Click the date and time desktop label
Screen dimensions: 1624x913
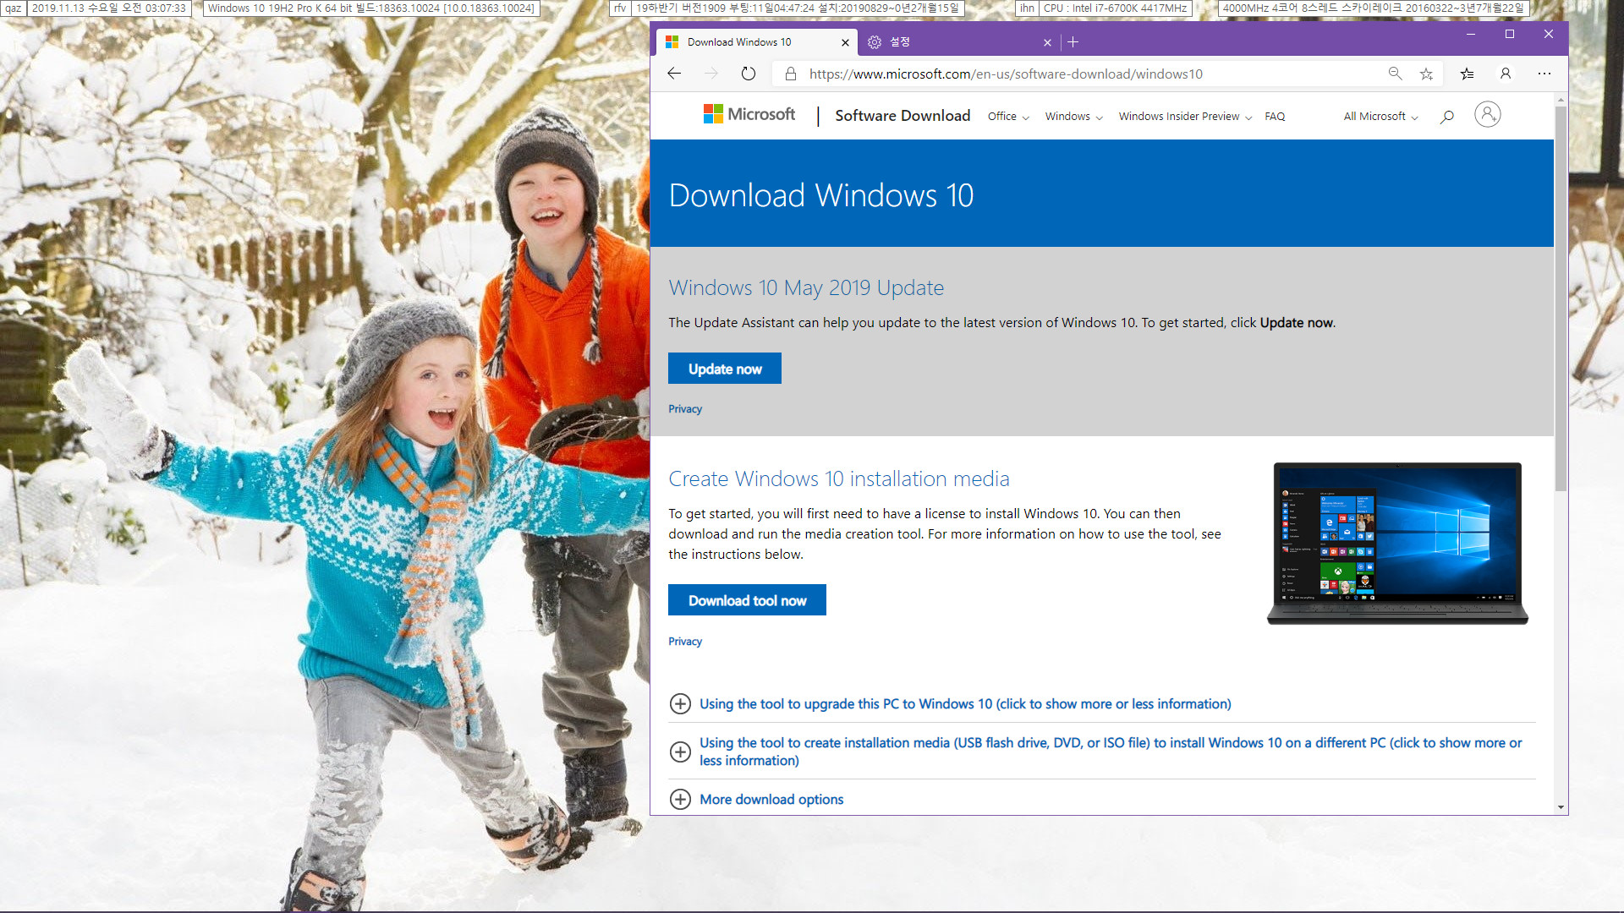tap(108, 8)
